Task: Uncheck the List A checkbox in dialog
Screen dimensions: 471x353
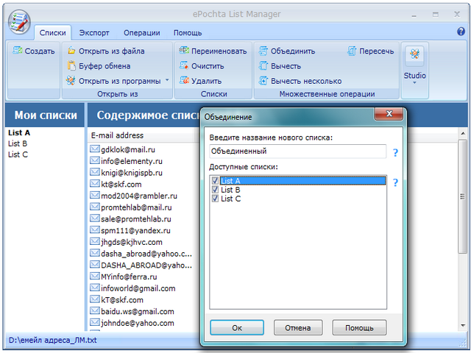Action: 215,180
